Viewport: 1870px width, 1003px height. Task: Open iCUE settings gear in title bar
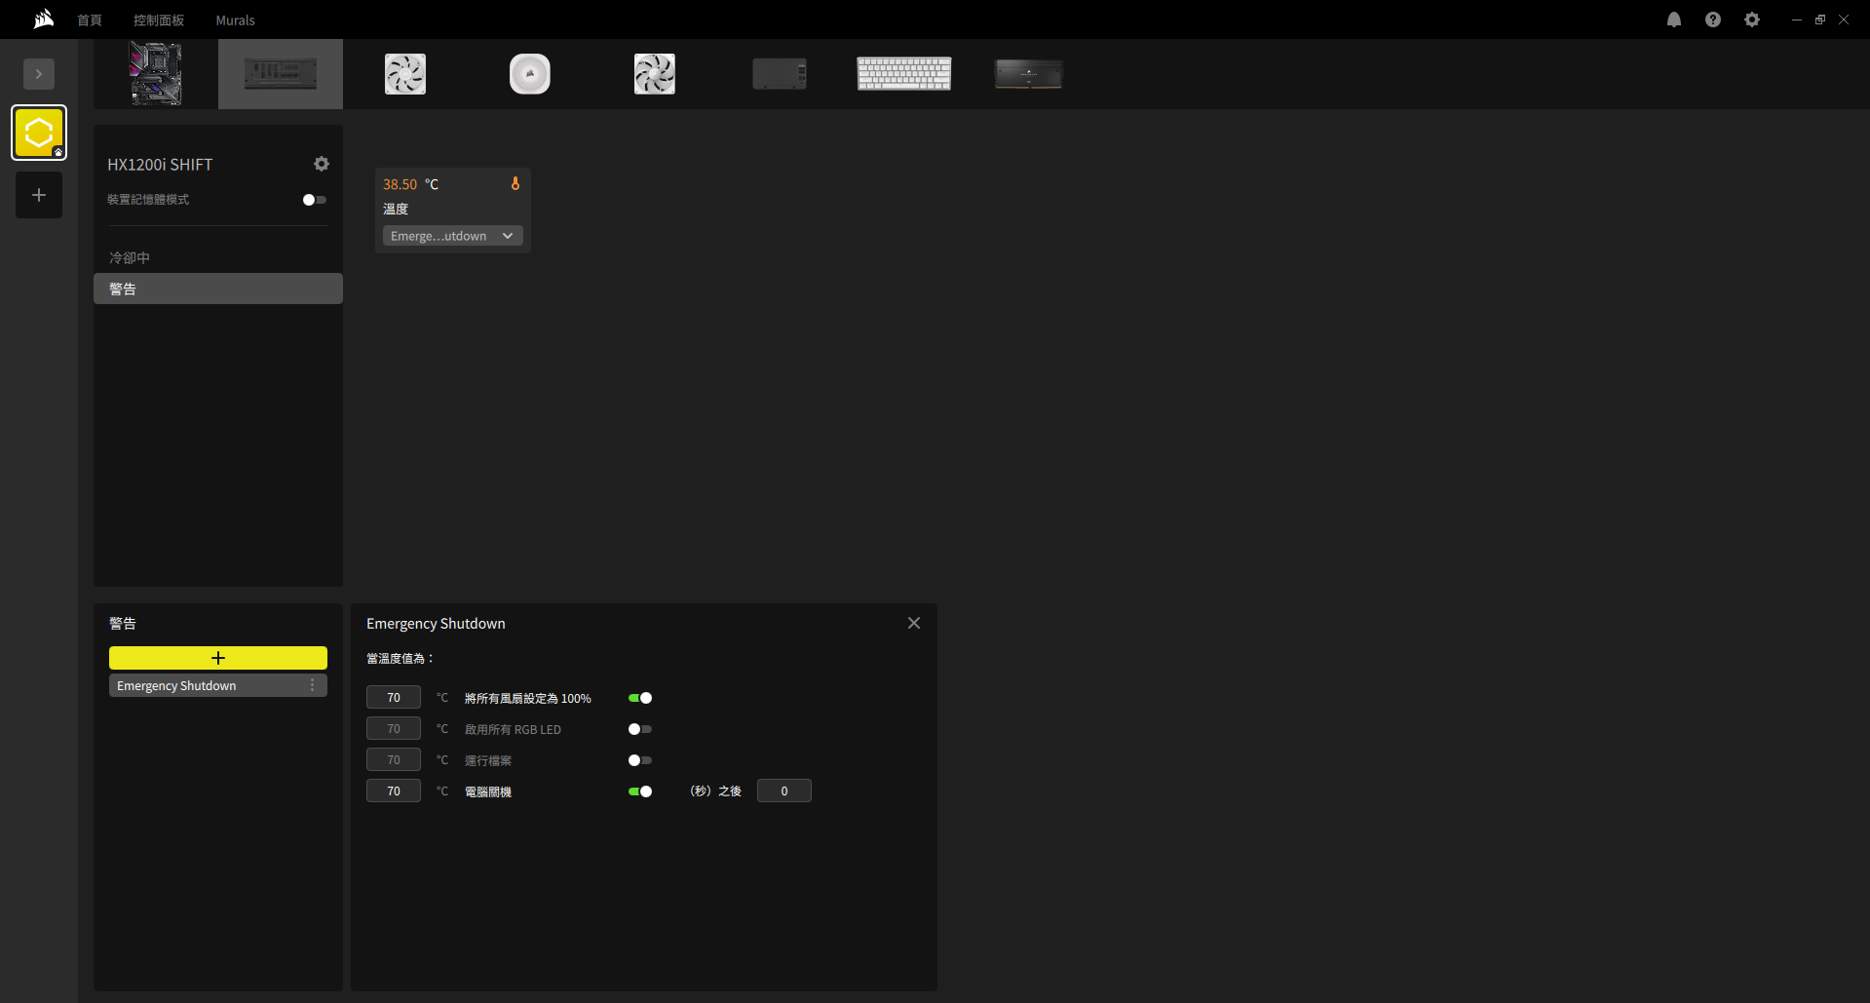1751,19
